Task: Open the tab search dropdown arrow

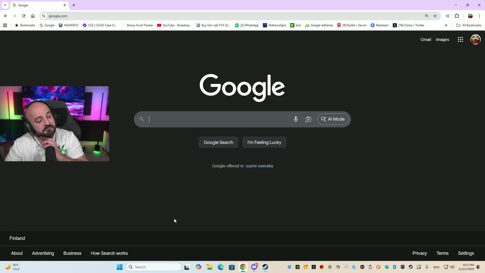Action: [x=5, y=5]
